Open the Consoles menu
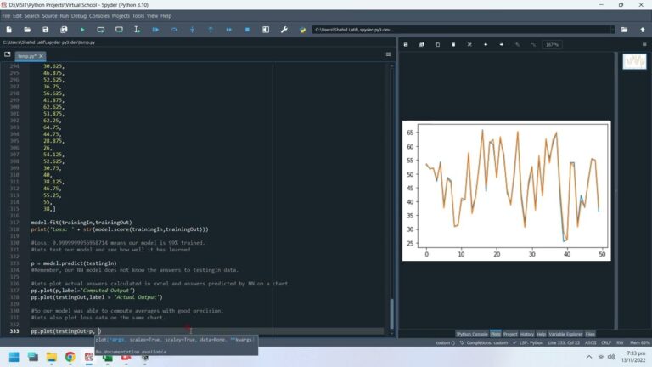This screenshot has width=652, height=367. click(x=99, y=16)
